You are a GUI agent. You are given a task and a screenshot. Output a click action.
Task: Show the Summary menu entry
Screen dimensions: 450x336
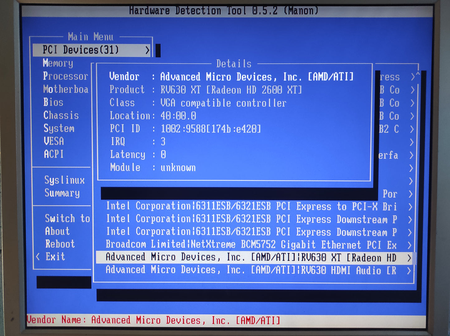pyautogui.click(x=62, y=193)
